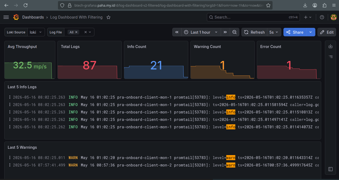Click info log row with ts ending 011414073Z

(x=163, y=127)
